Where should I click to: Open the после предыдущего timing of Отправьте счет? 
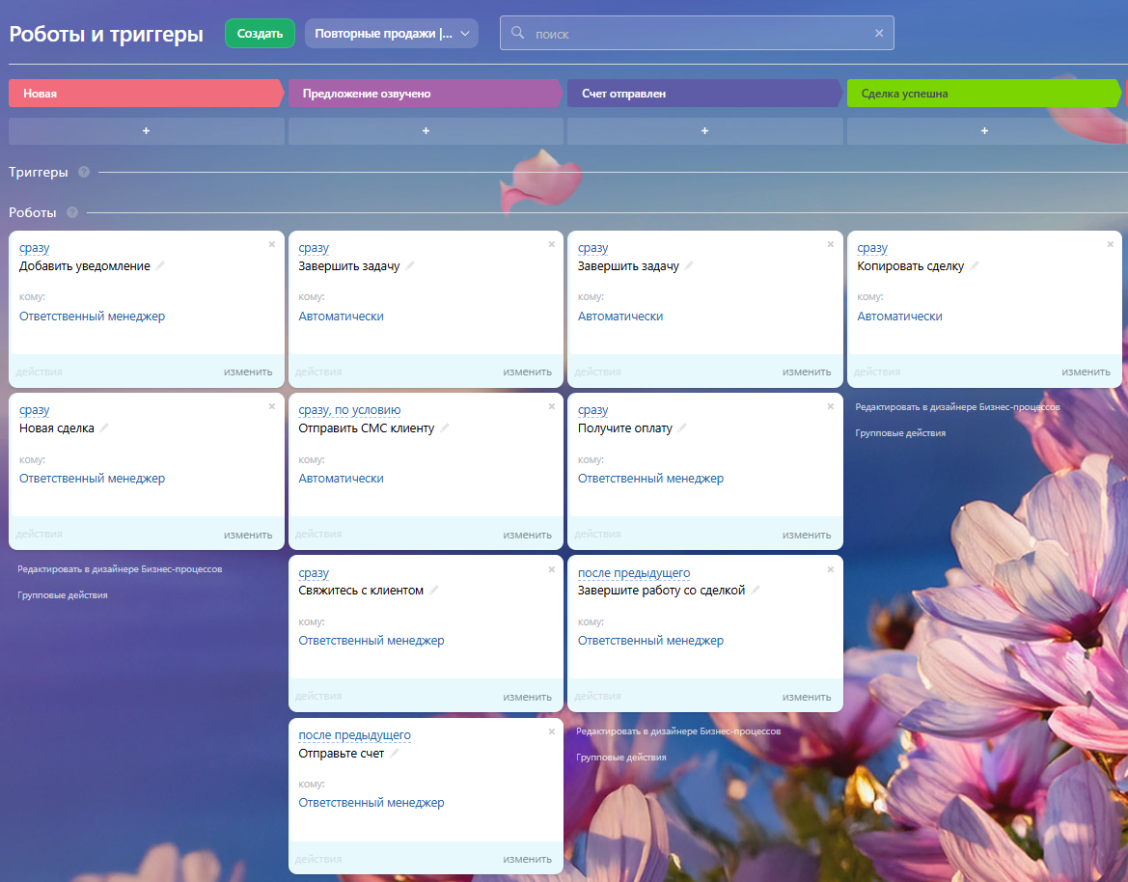355,735
